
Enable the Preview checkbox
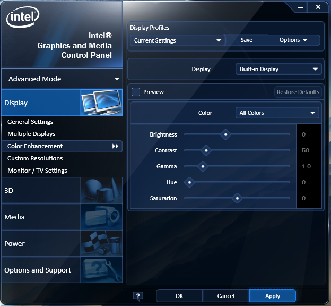(136, 92)
